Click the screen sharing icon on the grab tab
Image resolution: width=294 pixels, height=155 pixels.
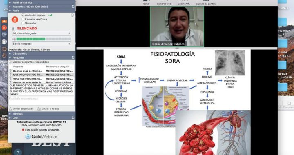click(x=4, y=42)
